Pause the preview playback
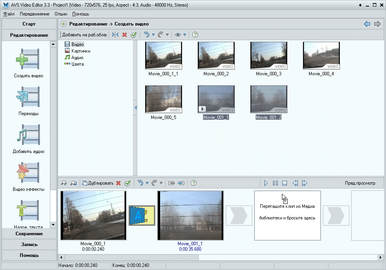This screenshot has height=270, width=386. [x=275, y=183]
